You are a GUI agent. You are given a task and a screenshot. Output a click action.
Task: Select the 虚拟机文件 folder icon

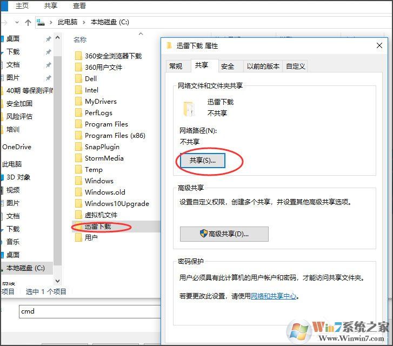click(x=78, y=215)
